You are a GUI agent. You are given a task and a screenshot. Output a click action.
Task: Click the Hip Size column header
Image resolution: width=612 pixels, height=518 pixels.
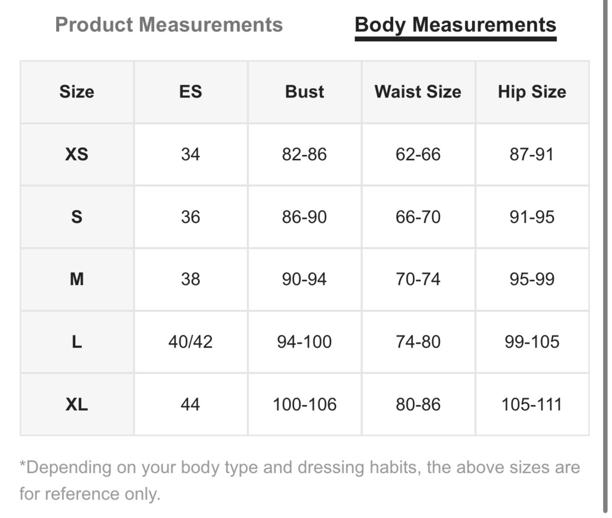pyautogui.click(x=532, y=92)
